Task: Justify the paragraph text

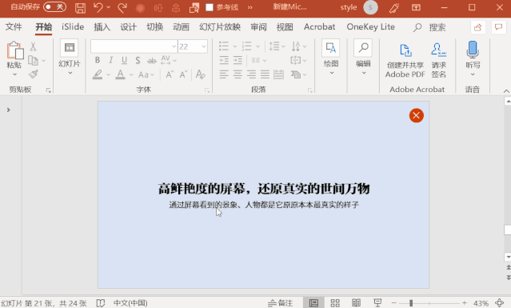Action: 265,74
